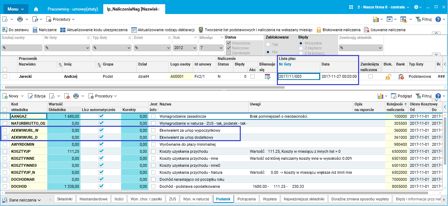Open the Menu dropdown
Screen dimensions: 448x206
coord(16,9)
